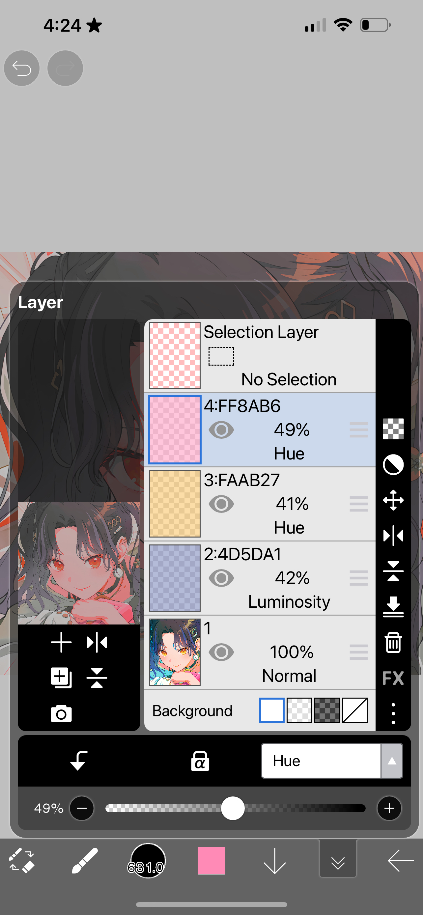Choose white background option
The height and width of the screenshot is (915, 423).
272,710
